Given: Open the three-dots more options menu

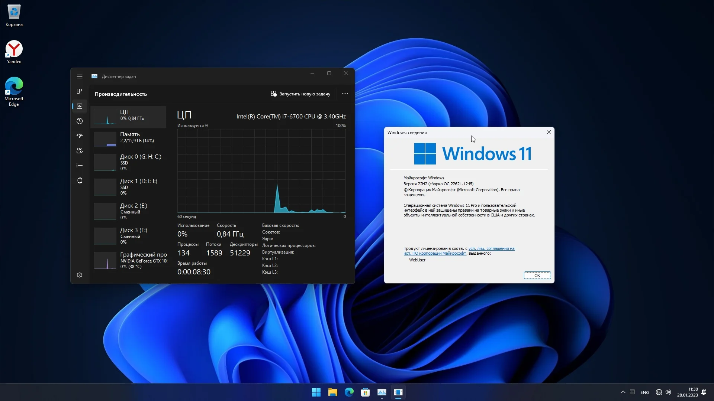Looking at the screenshot, I should (x=345, y=94).
